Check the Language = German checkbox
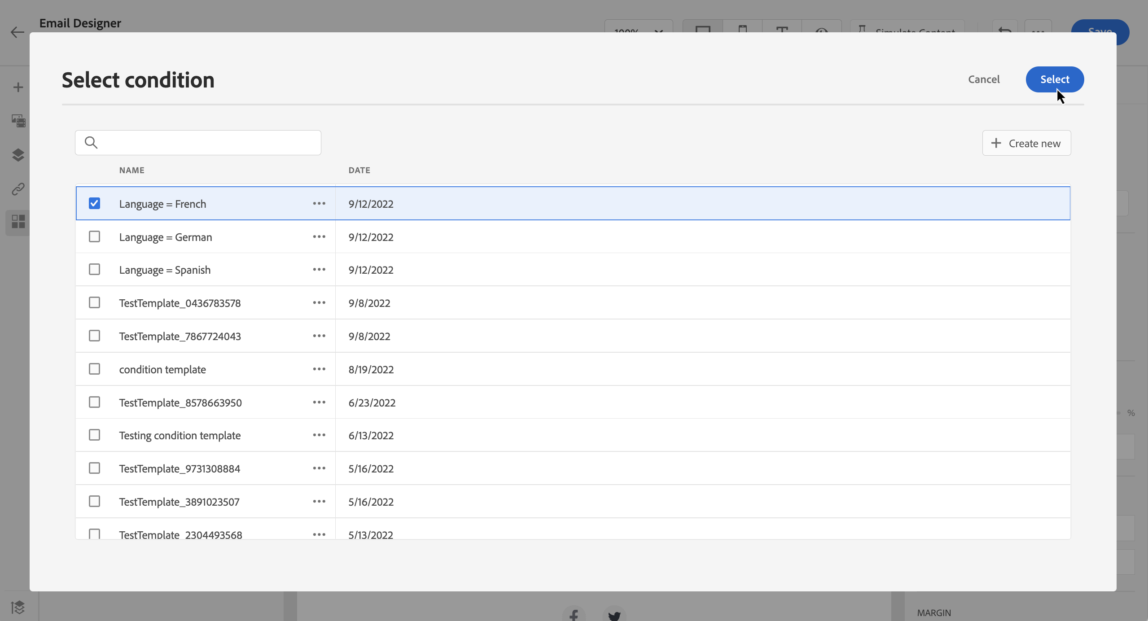The image size is (1148, 621). pos(94,236)
